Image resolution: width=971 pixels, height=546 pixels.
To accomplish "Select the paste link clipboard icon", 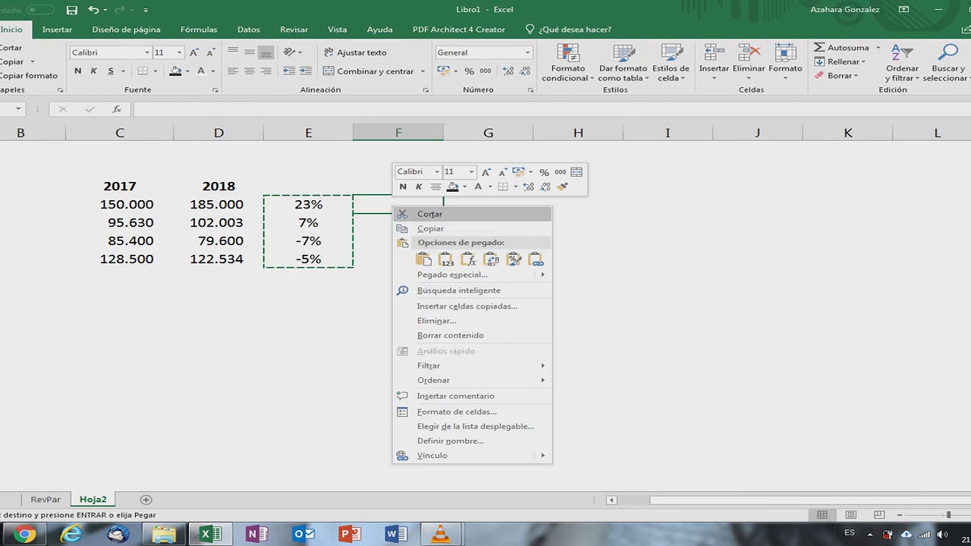I will point(536,259).
